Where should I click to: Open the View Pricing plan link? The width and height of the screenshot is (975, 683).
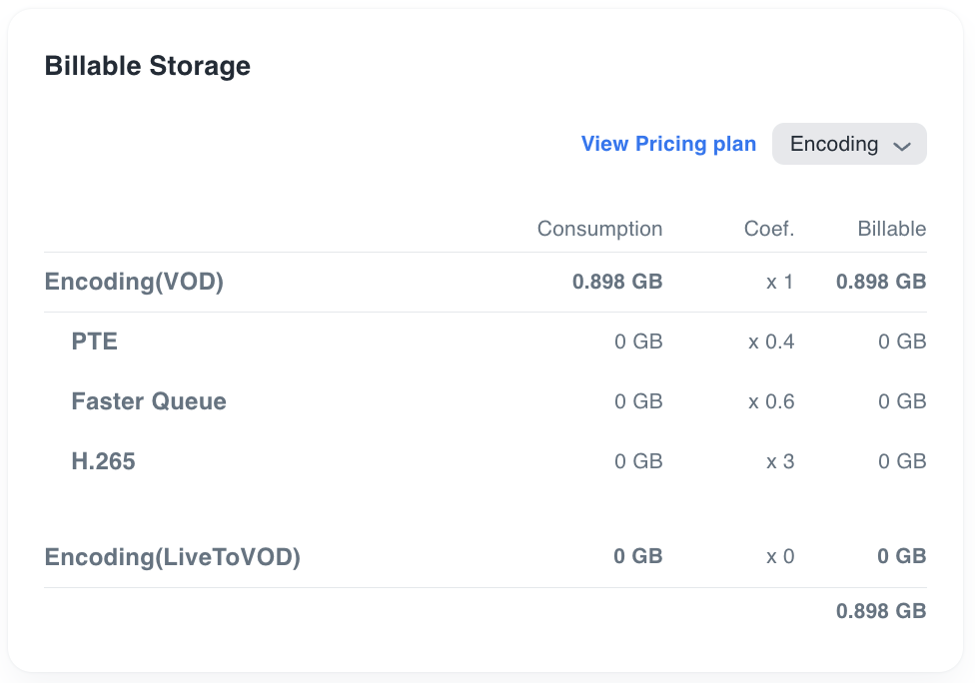pos(668,144)
